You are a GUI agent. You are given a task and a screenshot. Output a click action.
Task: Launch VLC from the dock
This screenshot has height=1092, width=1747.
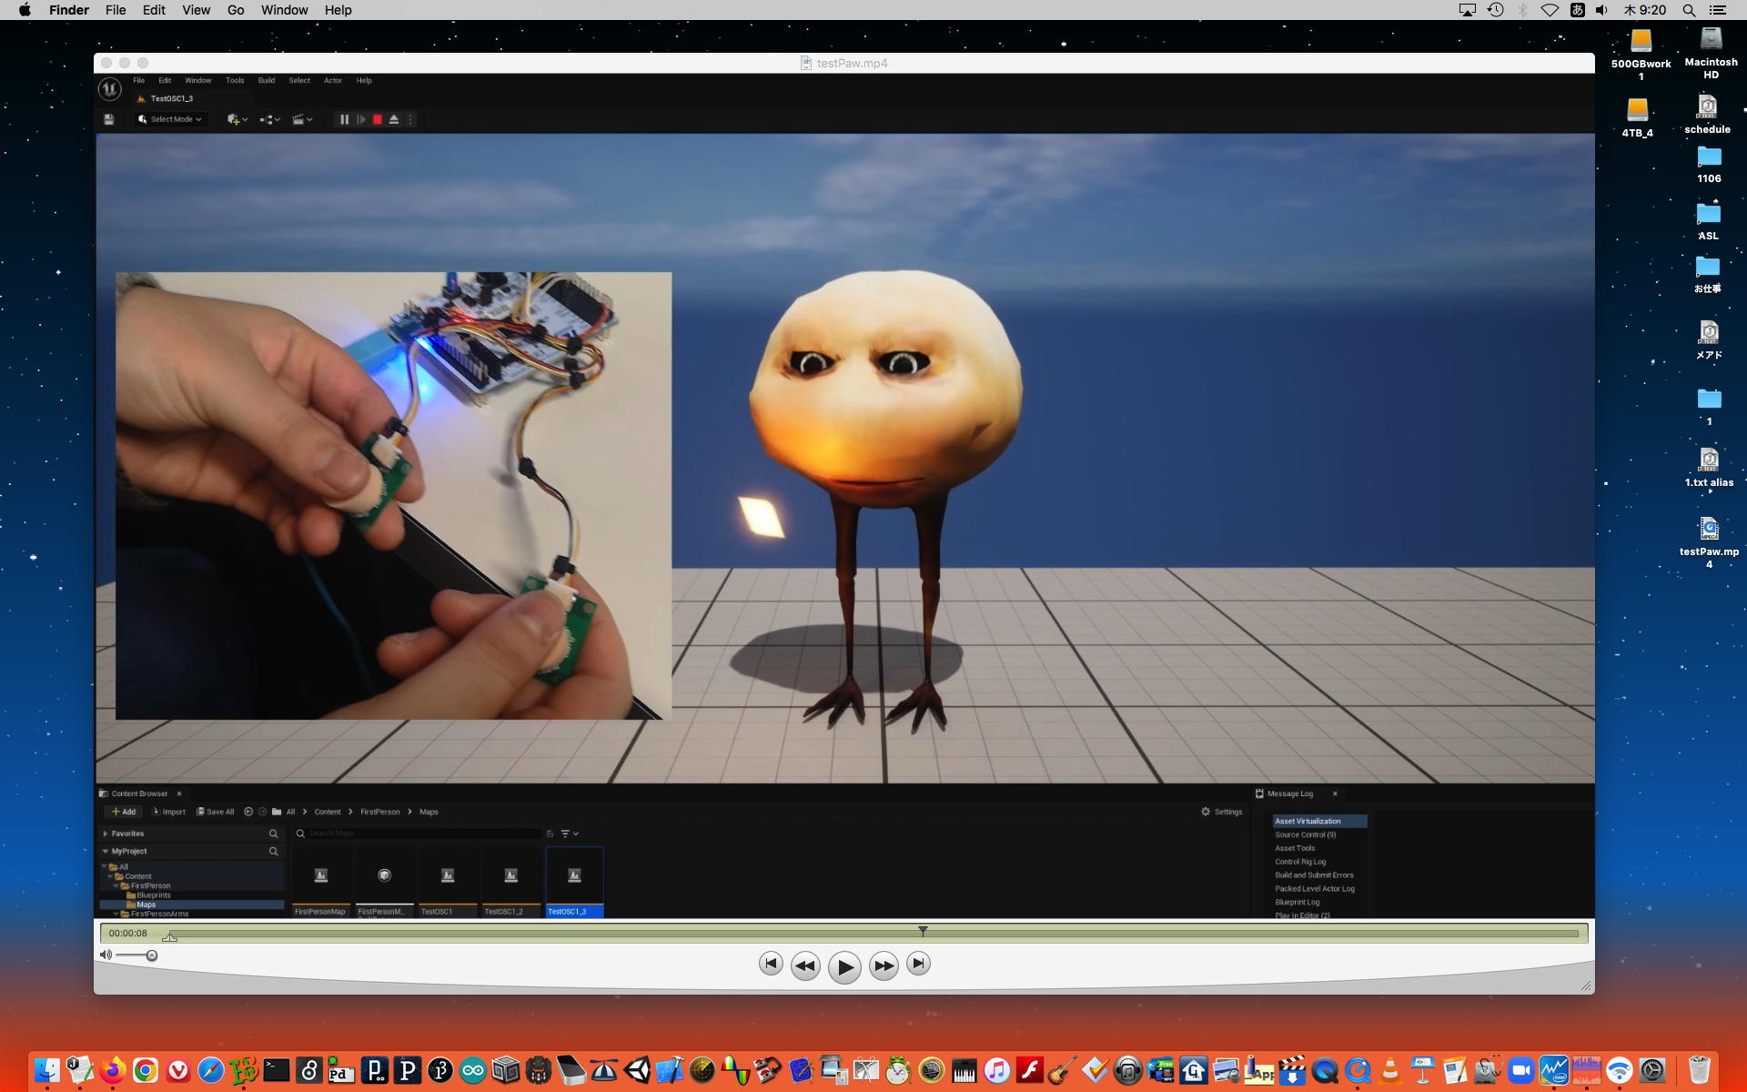tap(1390, 1070)
